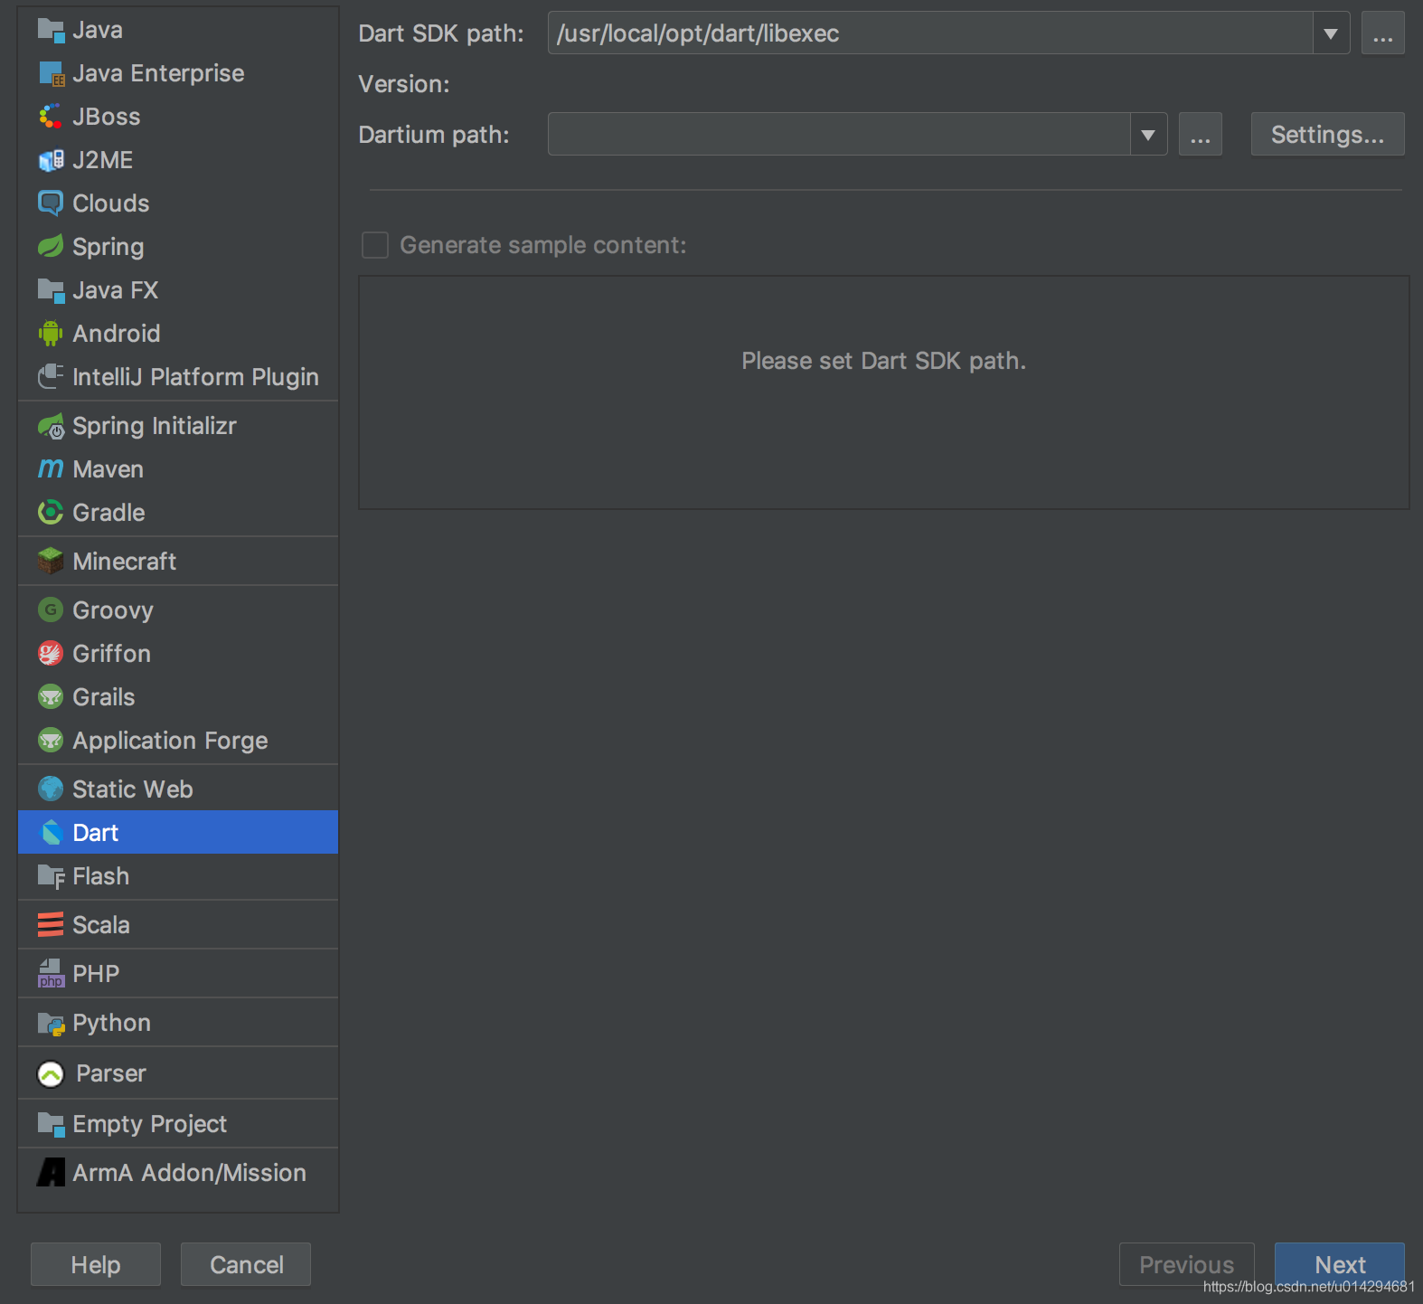The width and height of the screenshot is (1423, 1304).
Task: Choose the Scala red bars icon
Action: click(x=51, y=925)
